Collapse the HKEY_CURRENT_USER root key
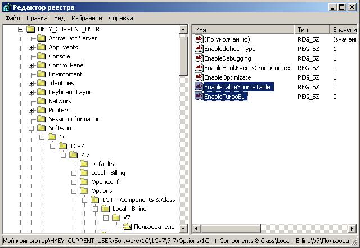 [x=20, y=29]
